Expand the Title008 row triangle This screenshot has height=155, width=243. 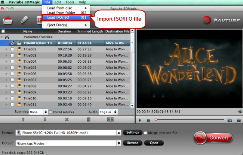click(6, 86)
